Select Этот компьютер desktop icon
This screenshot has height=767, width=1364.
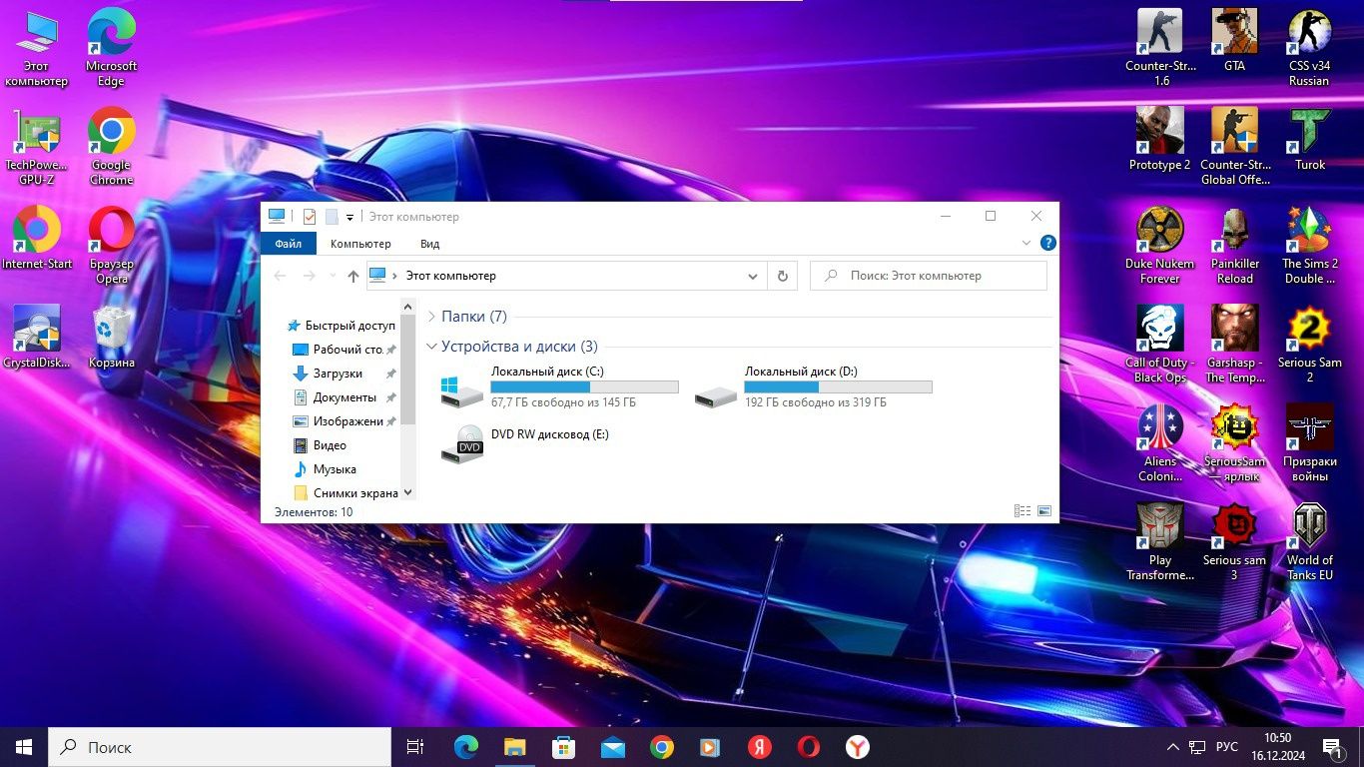coord(36,48)
